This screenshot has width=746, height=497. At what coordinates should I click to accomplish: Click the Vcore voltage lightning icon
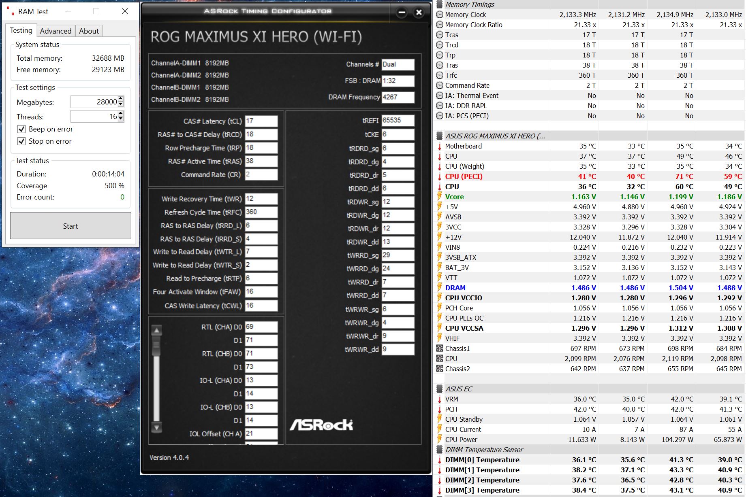coord(439,197)
